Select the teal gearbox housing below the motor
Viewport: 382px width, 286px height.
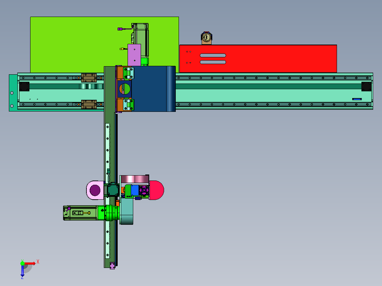click(x=127, y=211)
